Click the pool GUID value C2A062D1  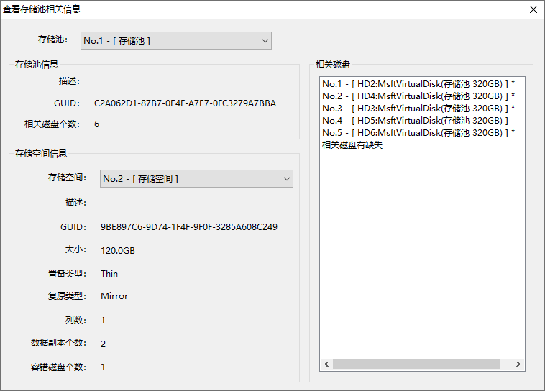(185, 103)
